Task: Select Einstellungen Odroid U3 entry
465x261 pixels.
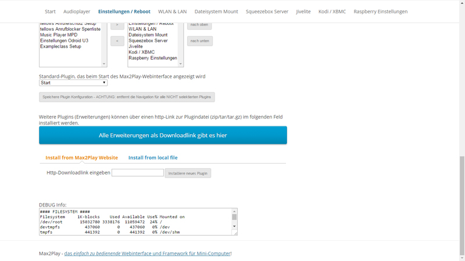Action: tap(64, 41)
